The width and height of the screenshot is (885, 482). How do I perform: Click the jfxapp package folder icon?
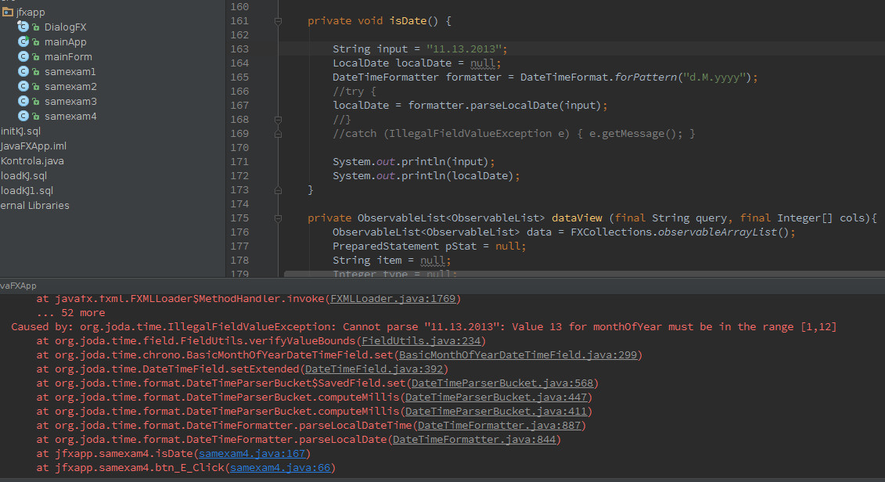click(7, 12)
